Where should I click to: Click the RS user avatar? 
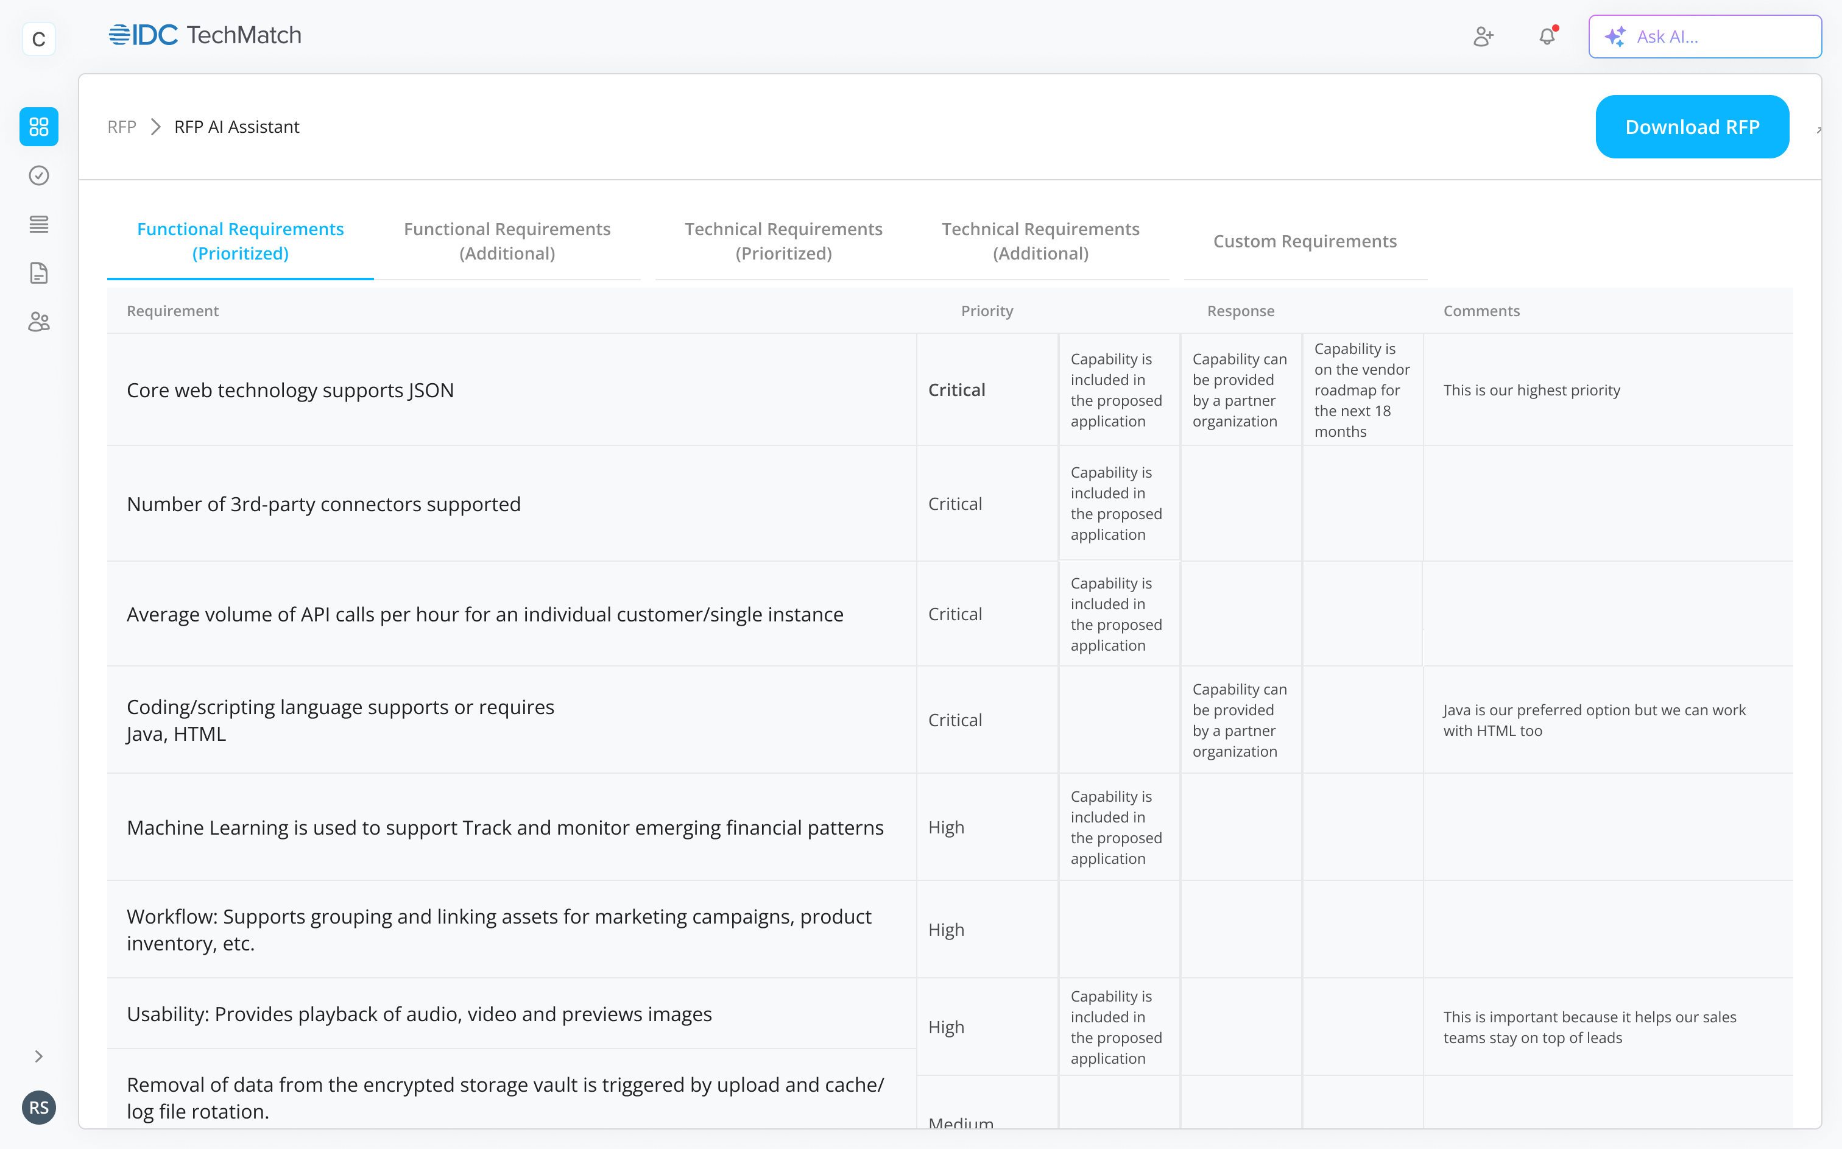39,1107
